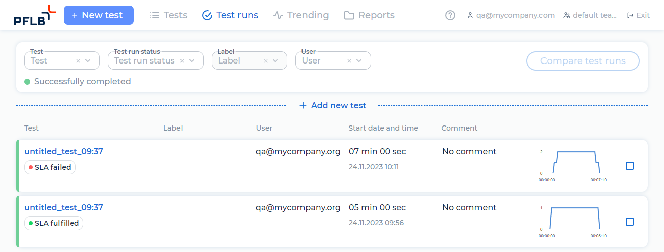664x252 pixels.
Task: Expand the User filter dropdown arrow
Action: pyautogui.click(x=359, y=61)
